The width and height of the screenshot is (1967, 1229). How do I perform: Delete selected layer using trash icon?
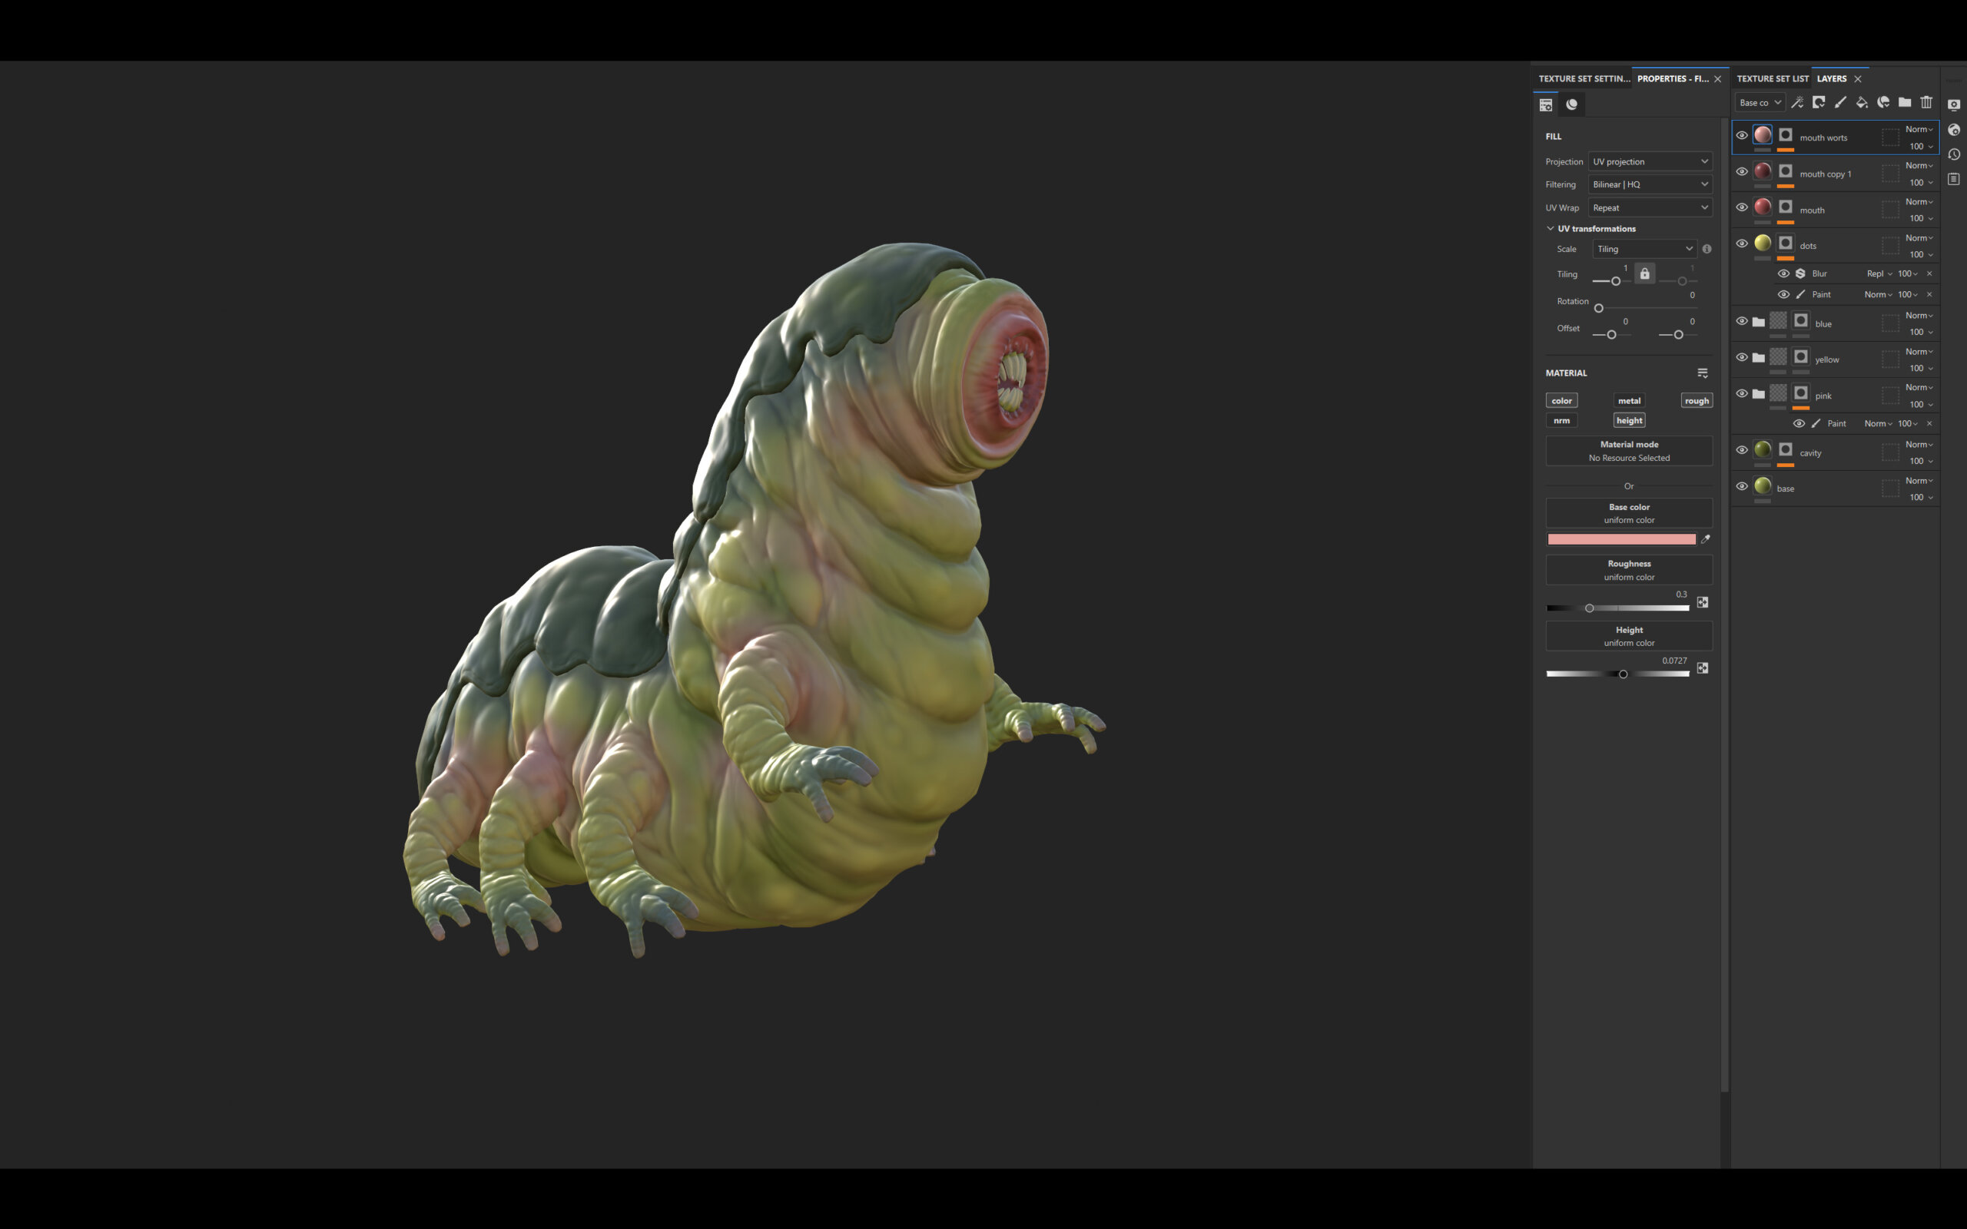coord(1926,103)
